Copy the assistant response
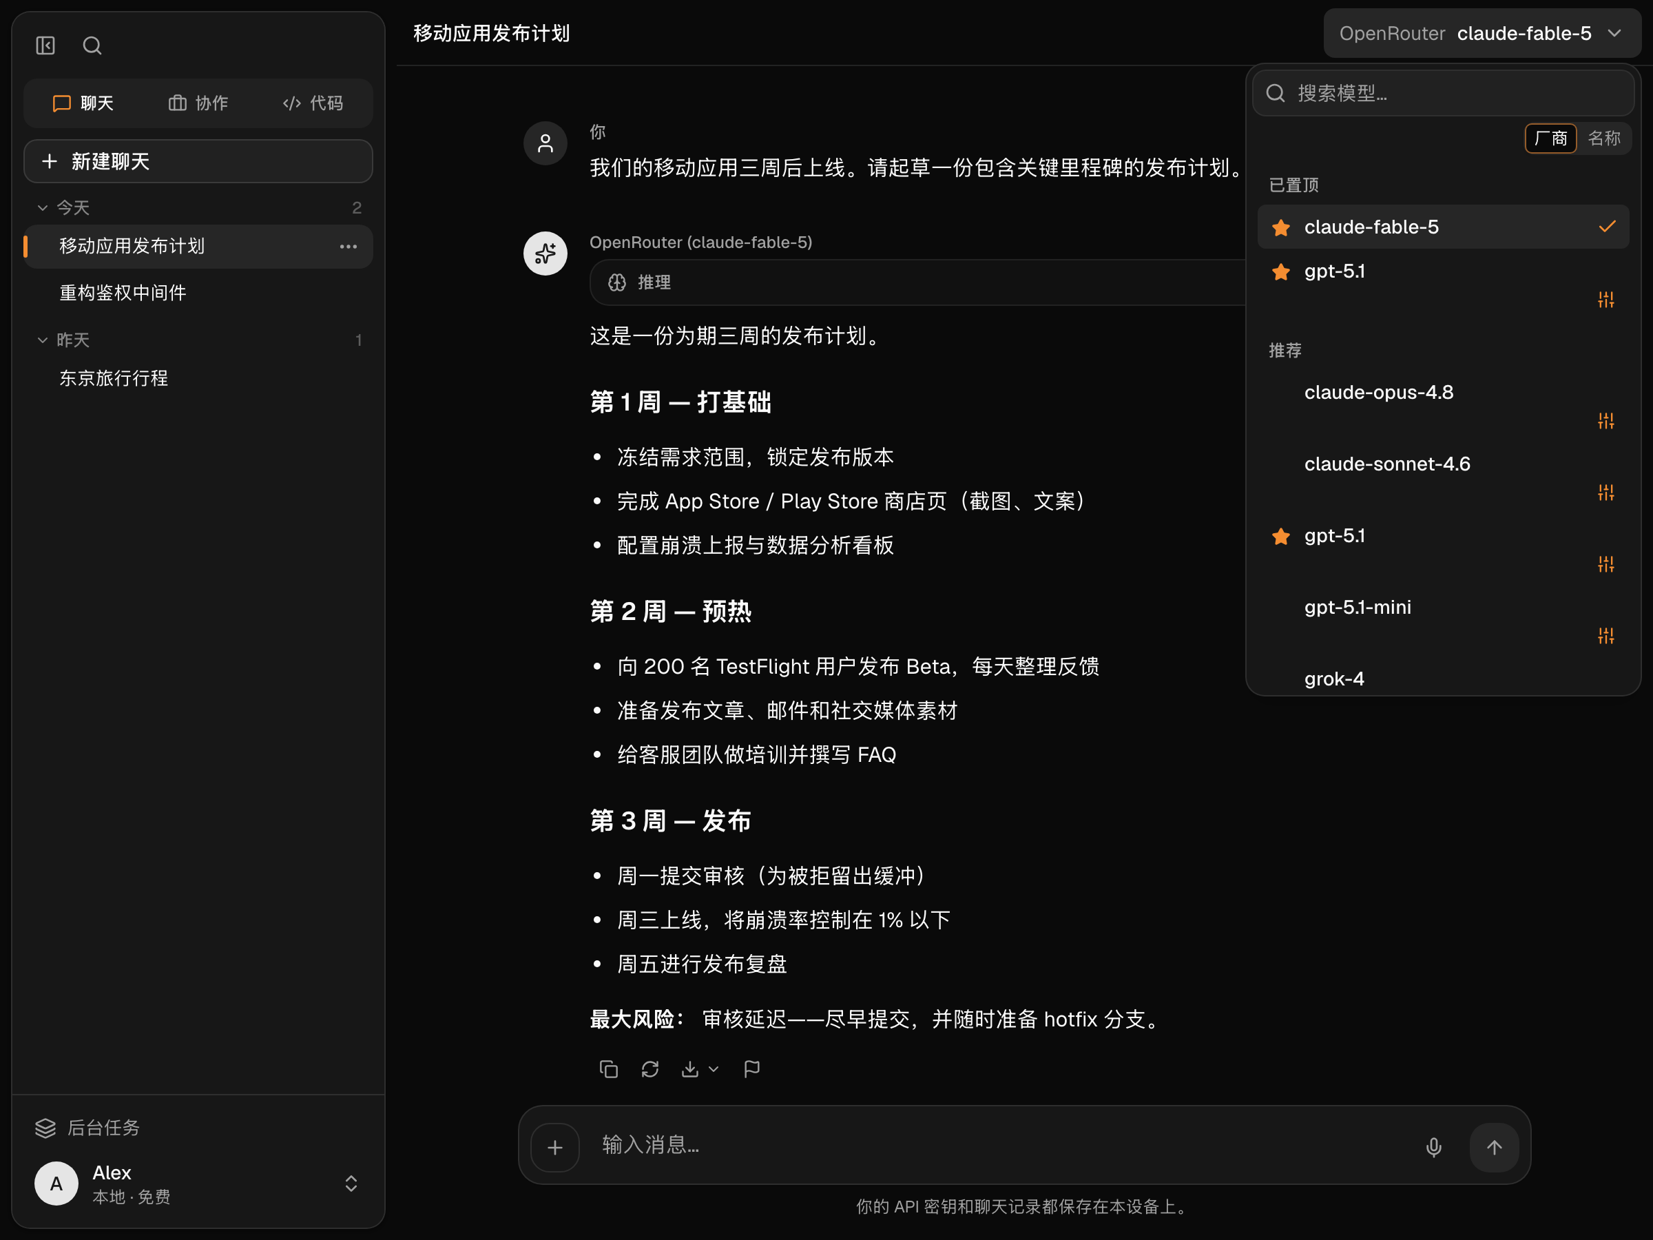This screenshot has height=1240, width=1653. pyautogui.click(x=608, y=1070)
